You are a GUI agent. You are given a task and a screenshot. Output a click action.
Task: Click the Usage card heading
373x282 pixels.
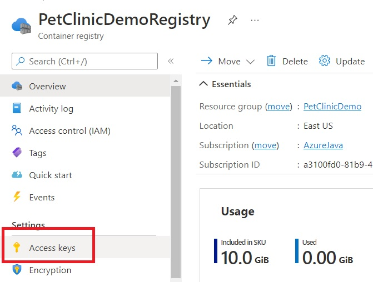[238, 211]
